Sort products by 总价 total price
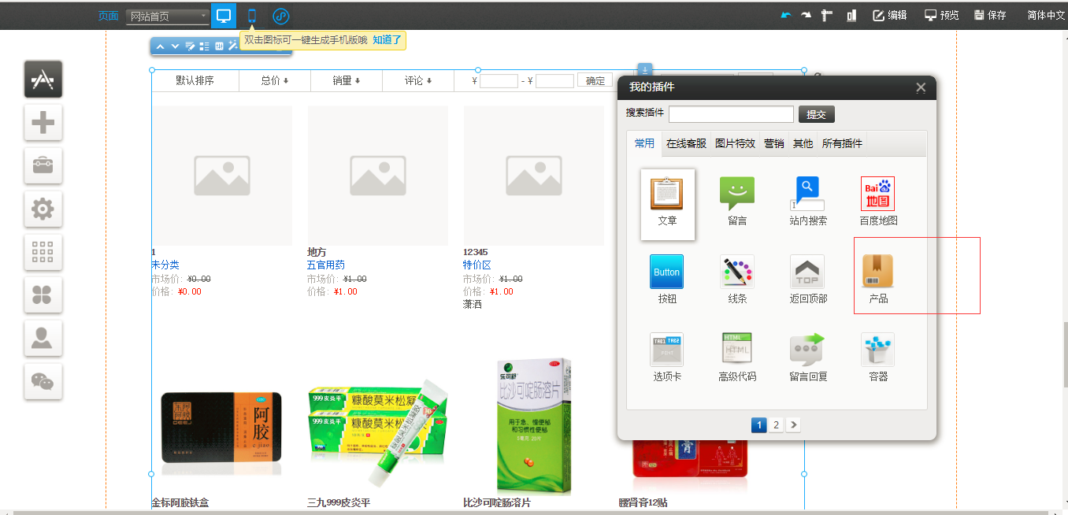 coord(275,80)
